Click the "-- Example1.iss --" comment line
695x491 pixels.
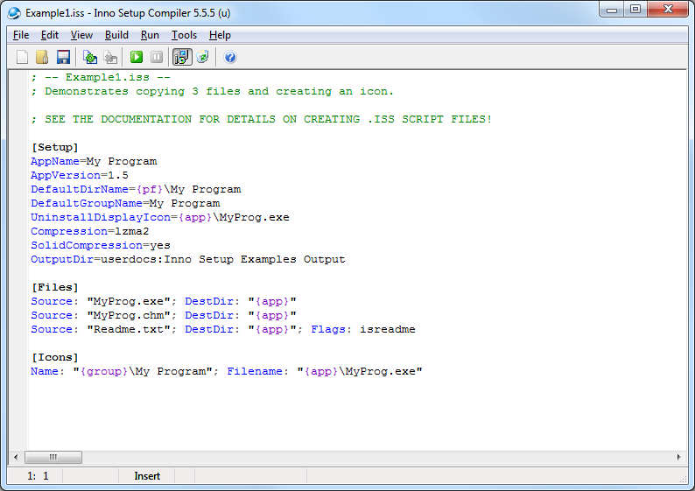[101, 77]
